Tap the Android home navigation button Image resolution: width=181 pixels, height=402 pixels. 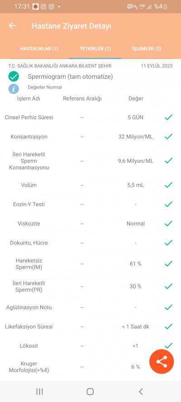tap(90, 391)
